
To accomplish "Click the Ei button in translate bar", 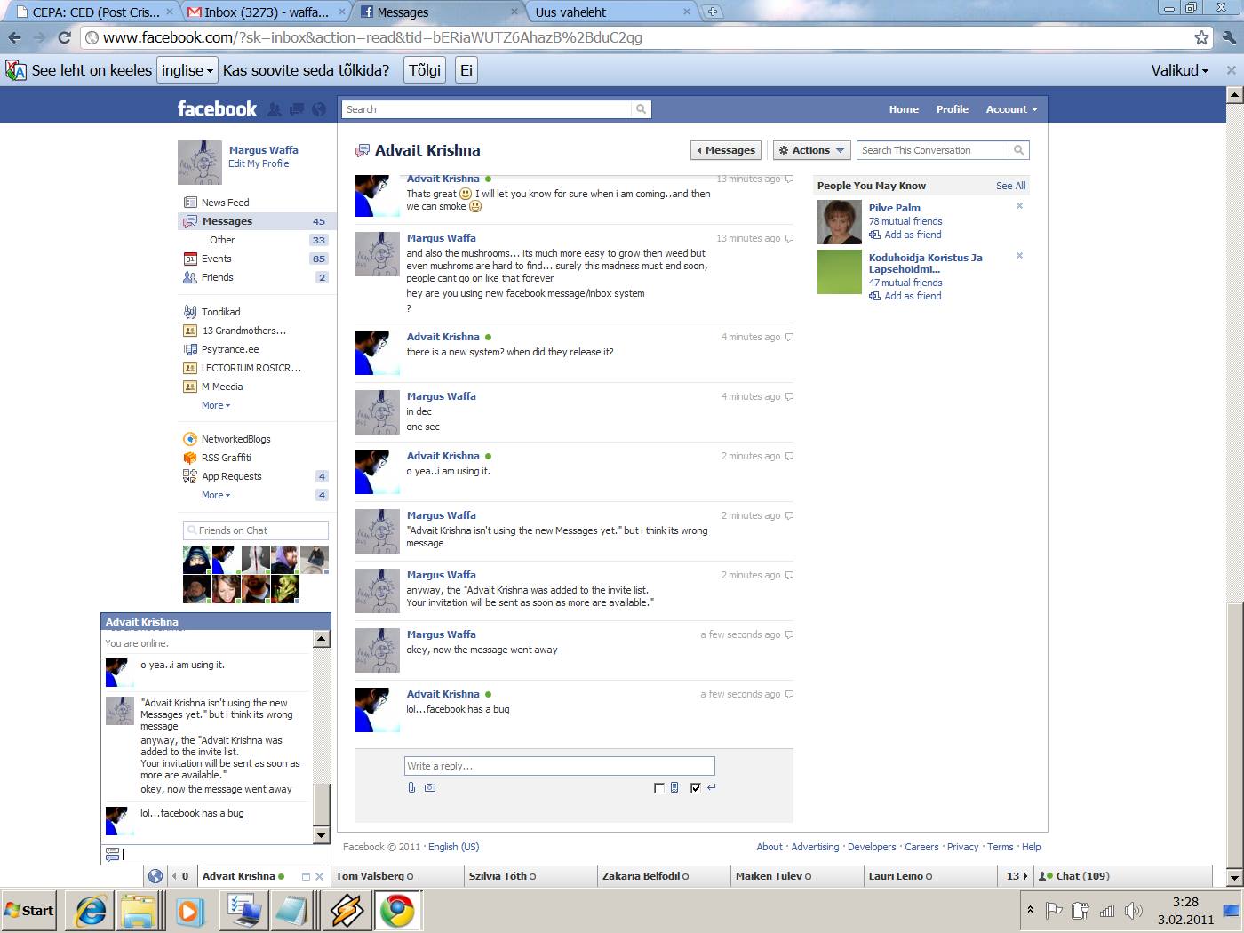I will tap(466, 70).
